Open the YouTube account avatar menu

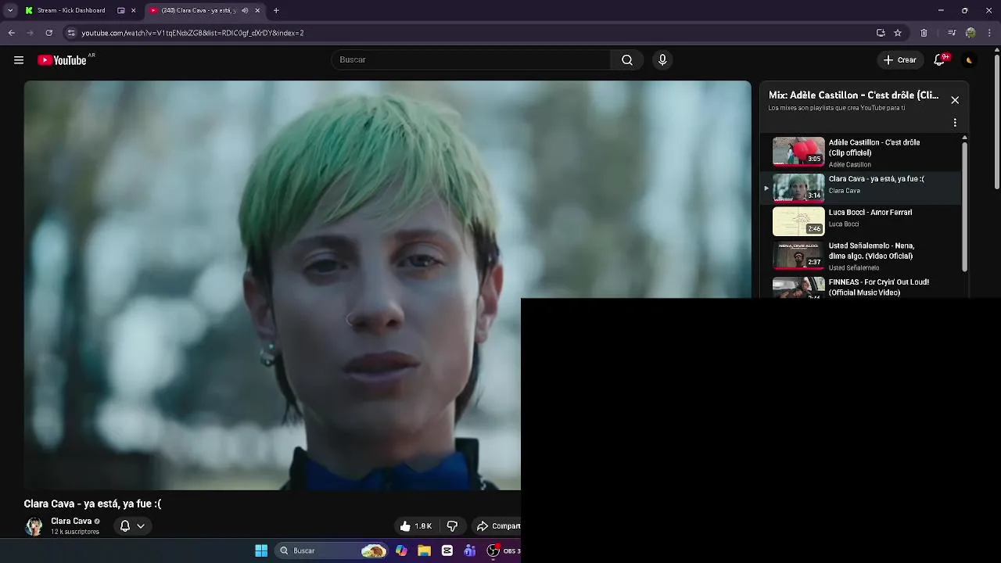(x=969, y=60)
